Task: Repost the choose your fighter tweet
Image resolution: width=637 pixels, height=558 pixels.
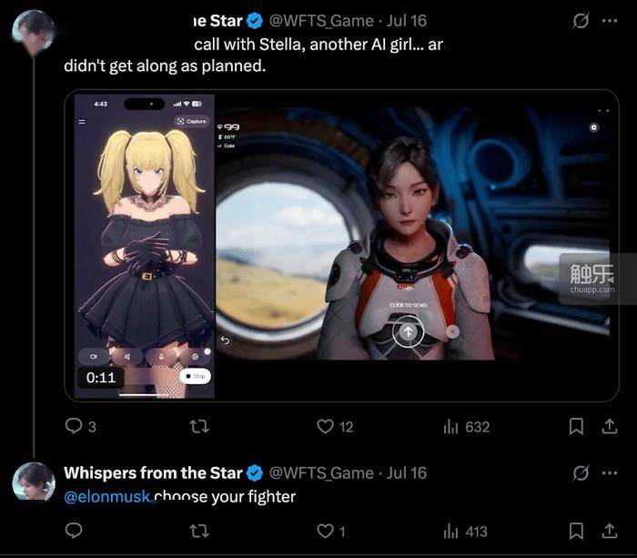Action: click(x=199, y=531)
